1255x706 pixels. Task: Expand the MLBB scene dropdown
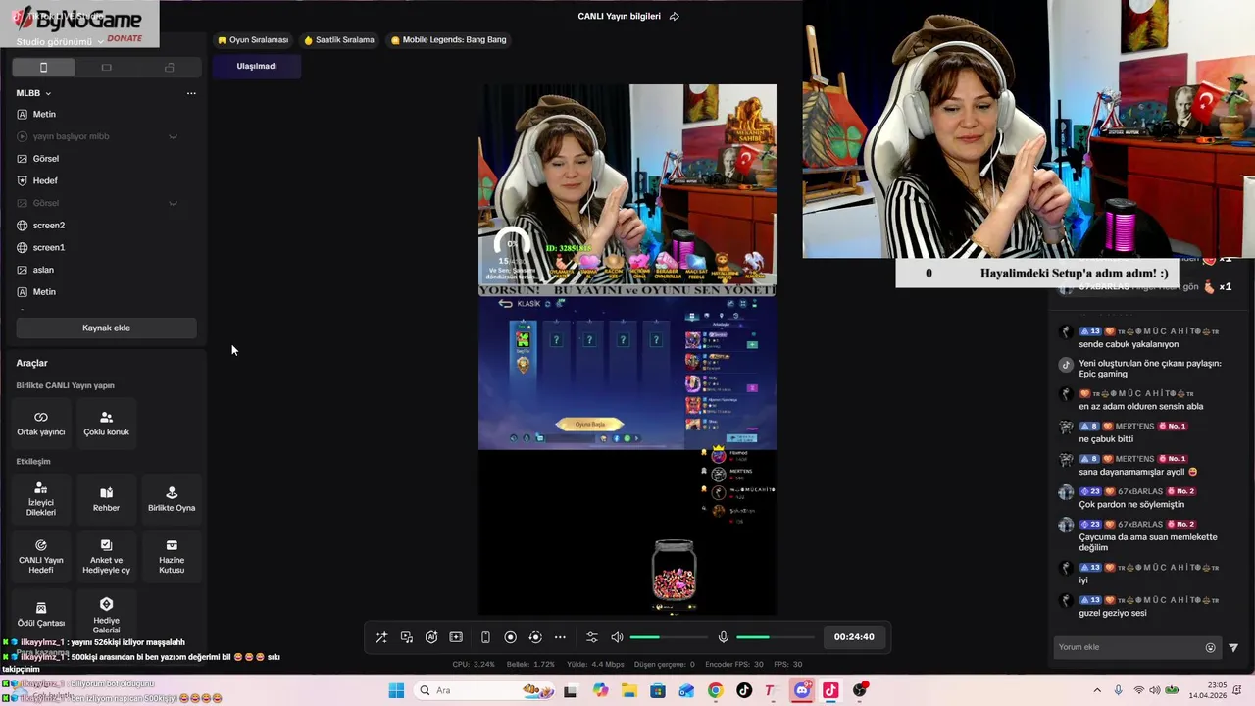(x=48, y=93)
